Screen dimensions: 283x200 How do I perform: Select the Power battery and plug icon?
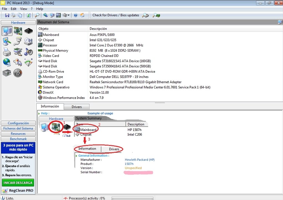[x=18, y=62]
